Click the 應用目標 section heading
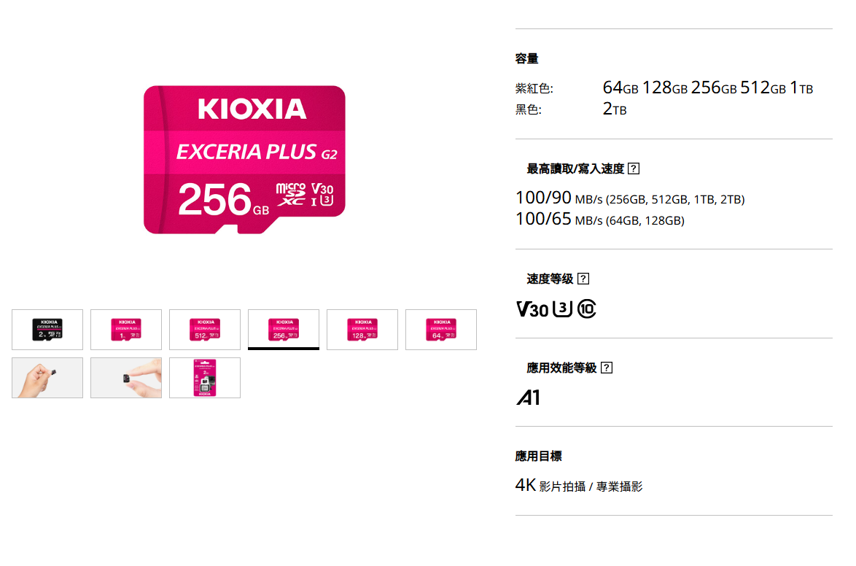This screenshot has width=856, height=566. pyautogui.click(x=538, y=457)
